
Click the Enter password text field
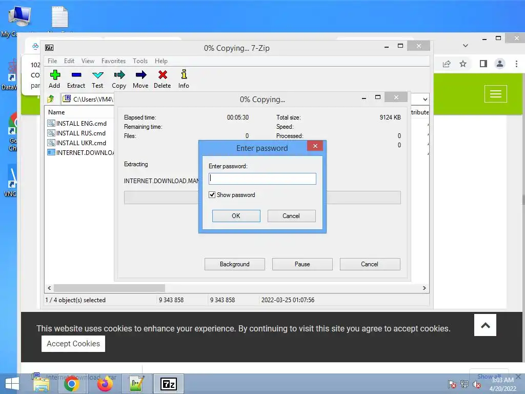262,179
